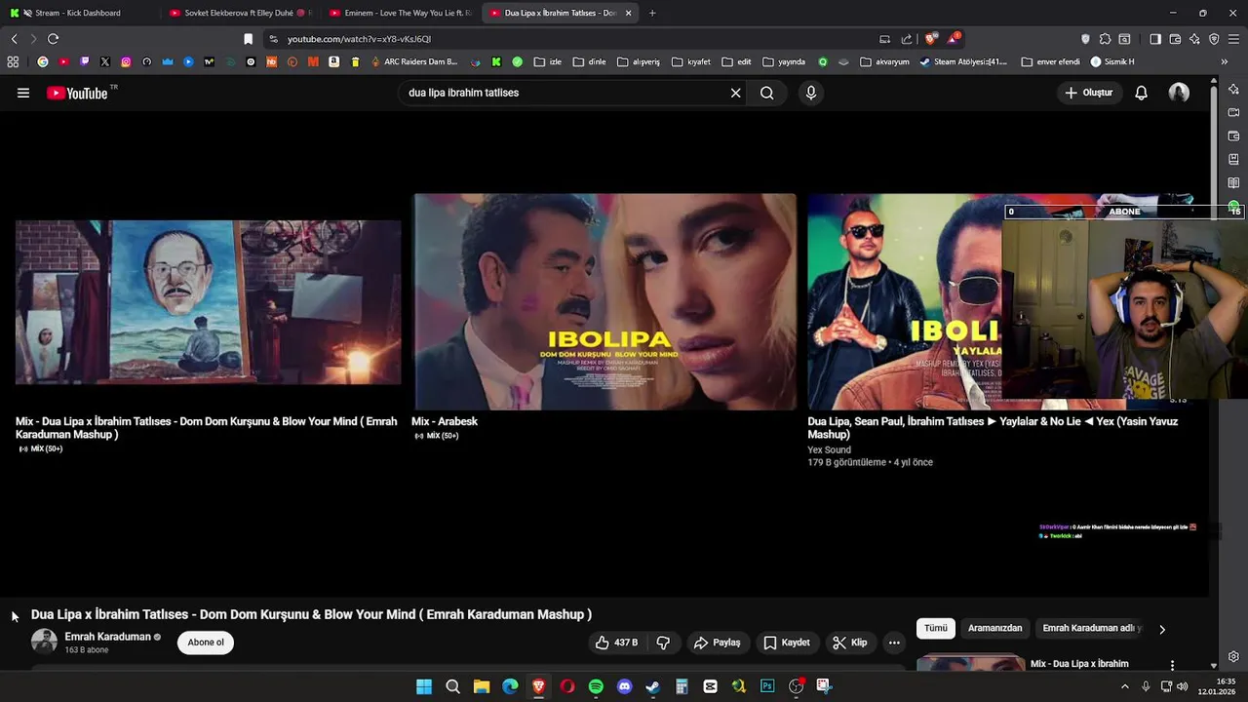Toggle the browser sidebar panel
Viewport: 1248px width, 702px height.
click(x=1155, y=39)
